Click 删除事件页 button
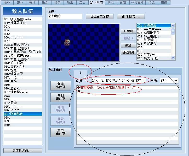The image size is (189, 156). pos(61,121)
